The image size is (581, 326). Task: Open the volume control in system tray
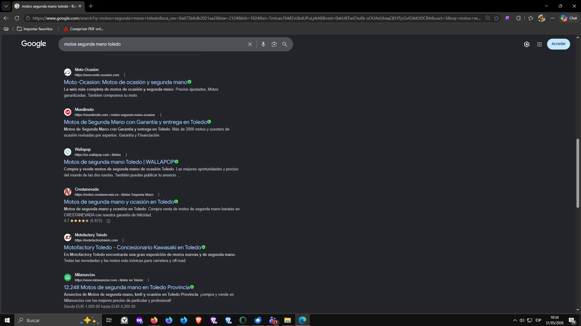pos(522,320)
